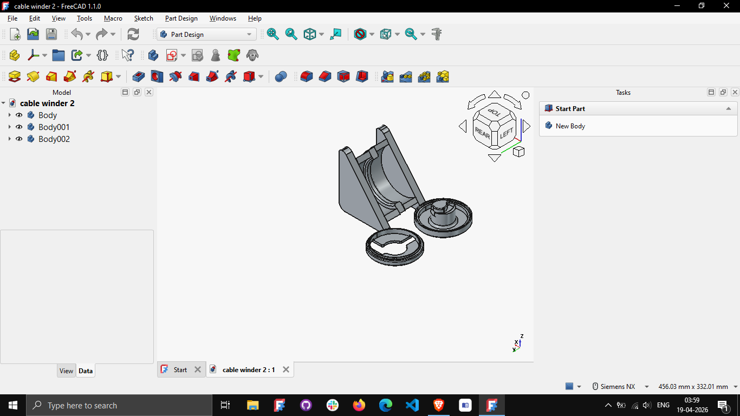Image resolution: width=740 pixels, height=416 pixels.
Task: Toggle visibility of Body001
Action: [x=19, y=127]
